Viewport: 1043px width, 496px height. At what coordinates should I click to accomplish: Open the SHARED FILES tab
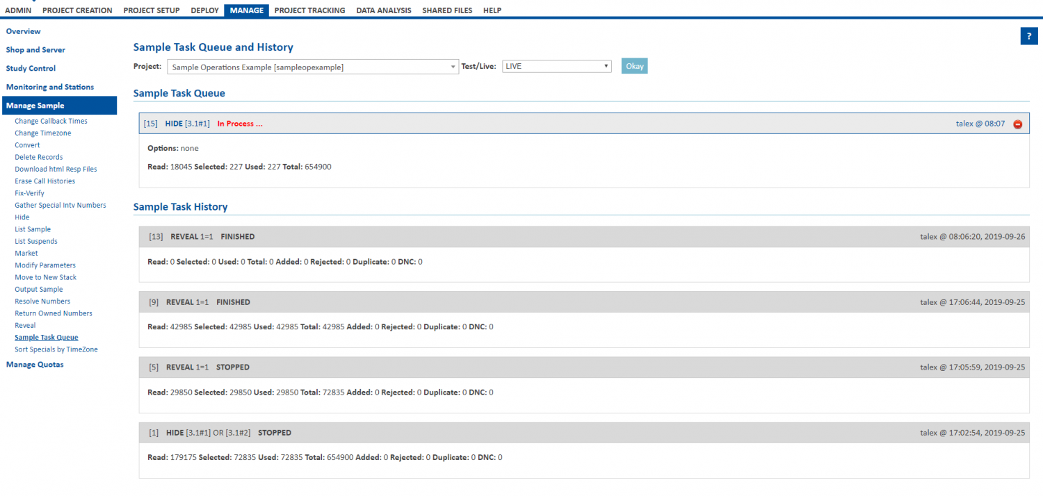tap(447, 10)
